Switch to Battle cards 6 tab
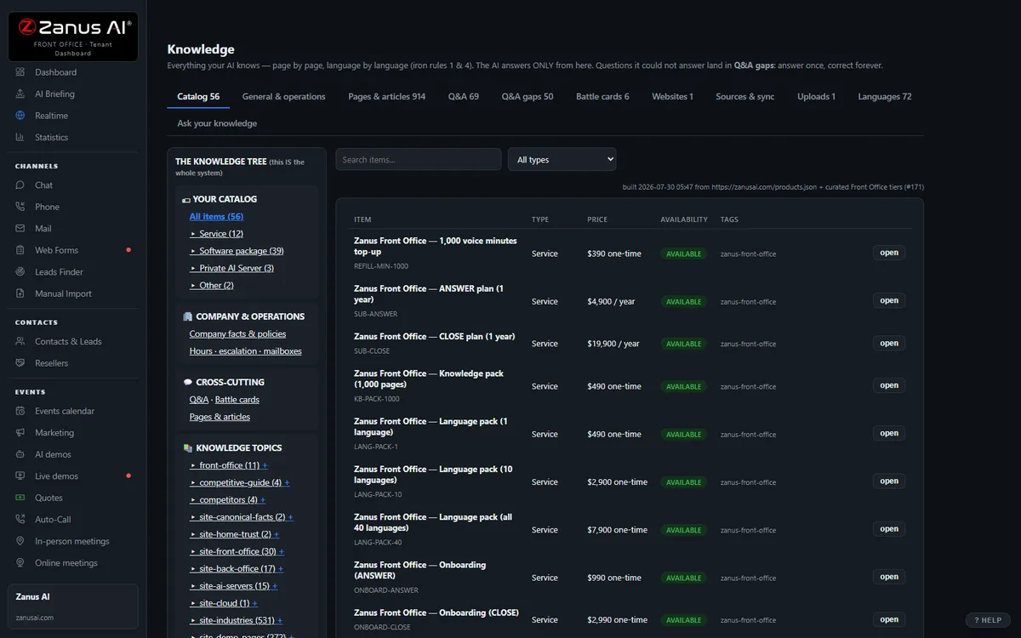 [602, 96]
